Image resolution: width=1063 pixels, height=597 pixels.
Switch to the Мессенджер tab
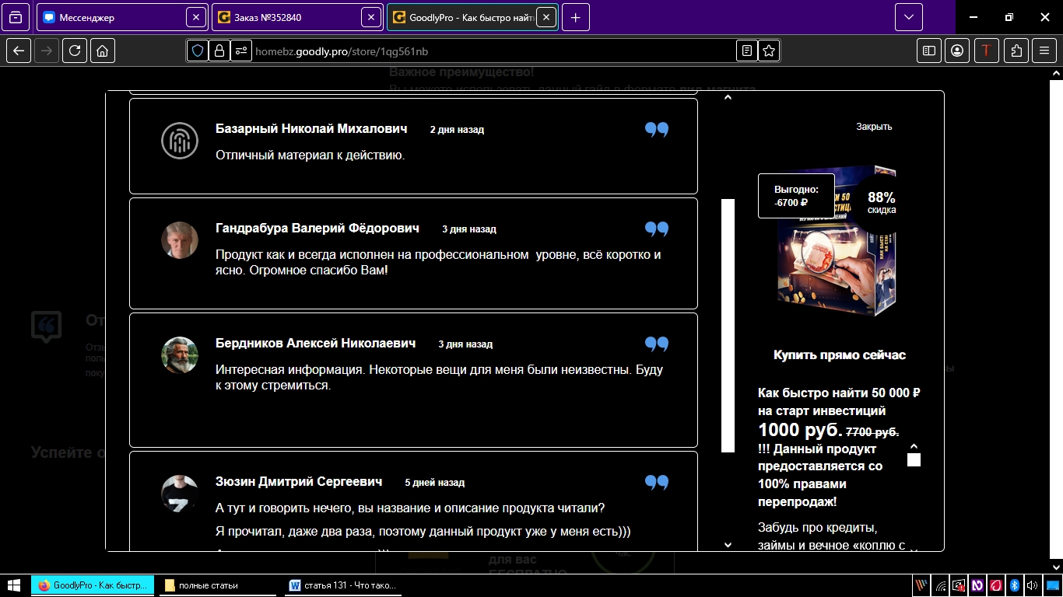121,17
